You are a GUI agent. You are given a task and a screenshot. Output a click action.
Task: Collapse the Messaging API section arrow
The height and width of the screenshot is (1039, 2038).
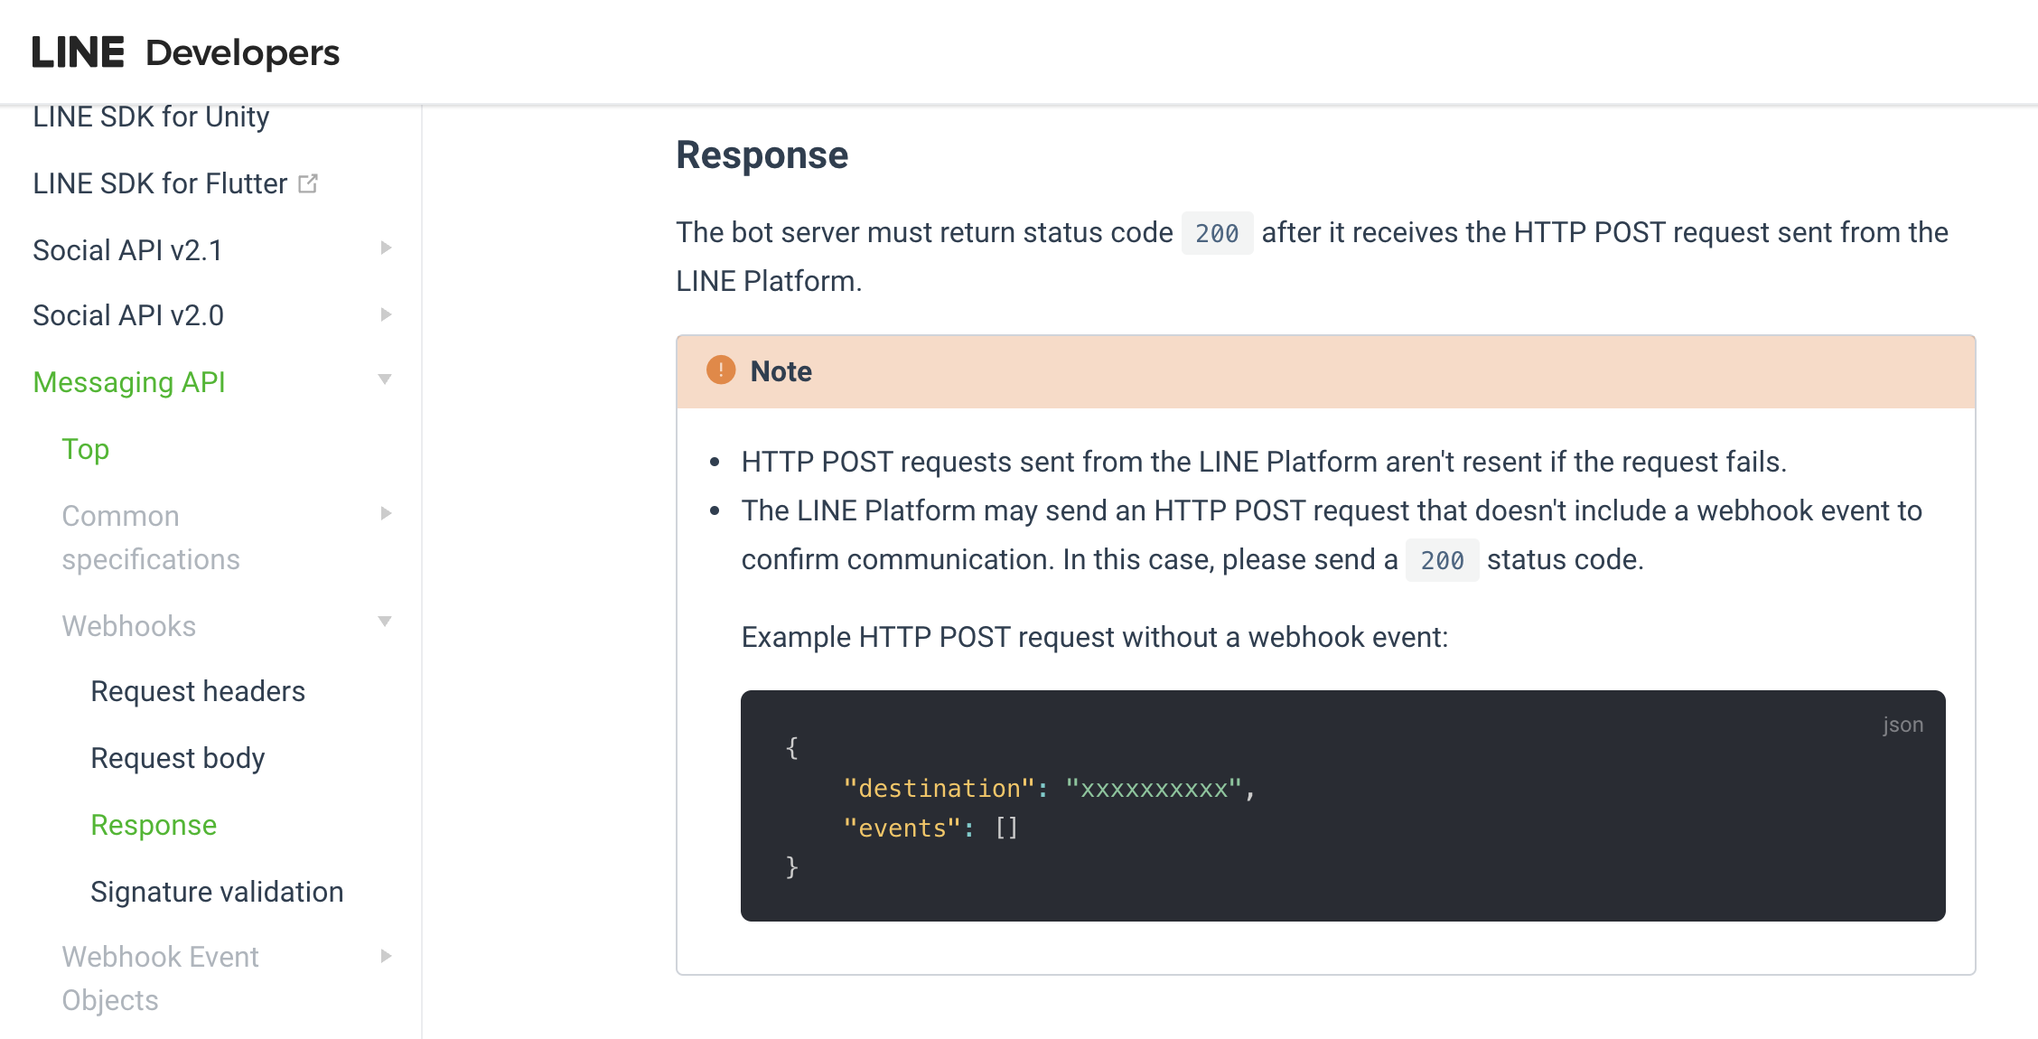tap(385, 379)
